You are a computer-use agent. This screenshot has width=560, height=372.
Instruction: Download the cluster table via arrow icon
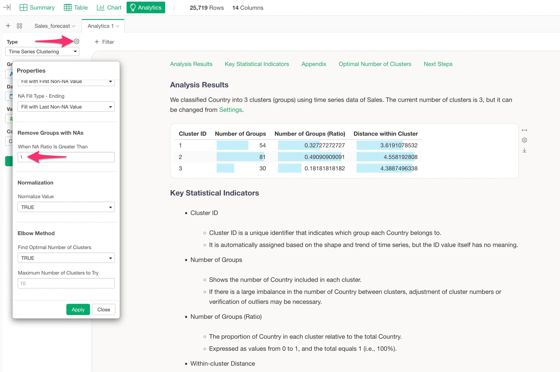tap(524, 150)
